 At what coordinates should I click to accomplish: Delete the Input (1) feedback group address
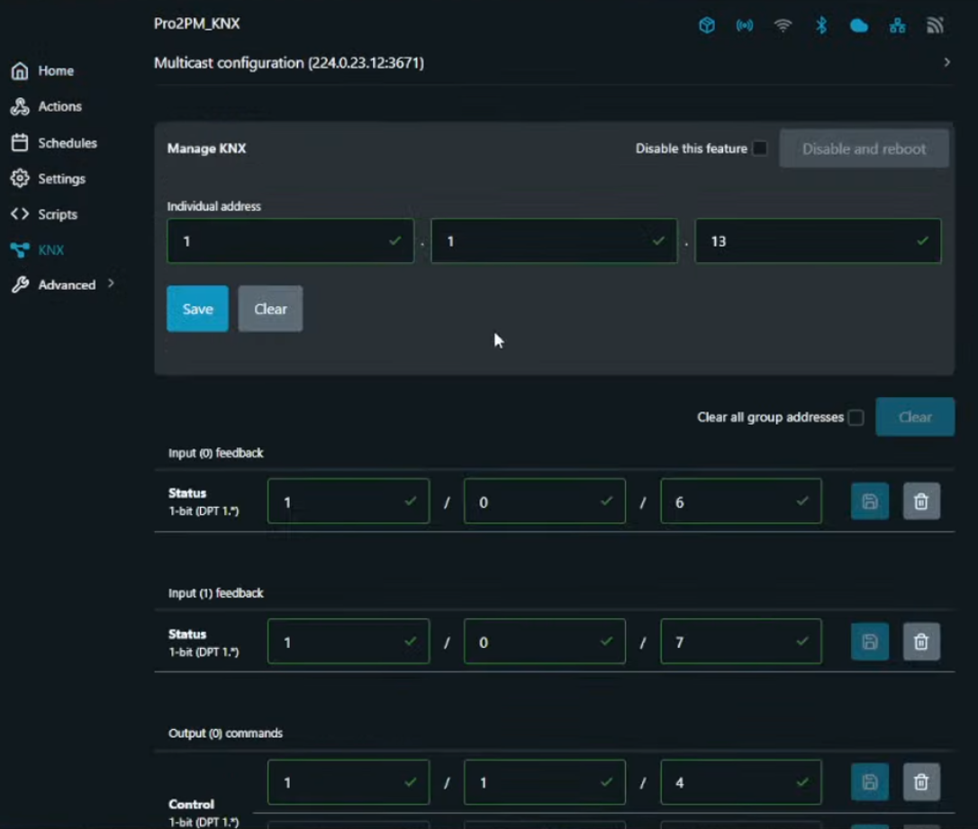click(921, 642)
